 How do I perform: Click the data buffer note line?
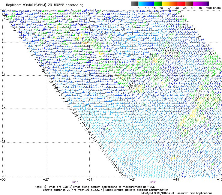[x=106, y=190]
